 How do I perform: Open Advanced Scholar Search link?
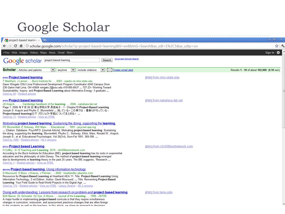(126, 59)
